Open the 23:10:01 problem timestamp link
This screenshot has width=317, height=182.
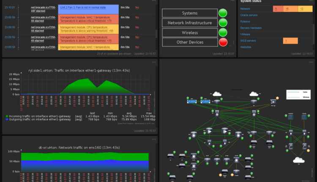click(x=10, y=8)
